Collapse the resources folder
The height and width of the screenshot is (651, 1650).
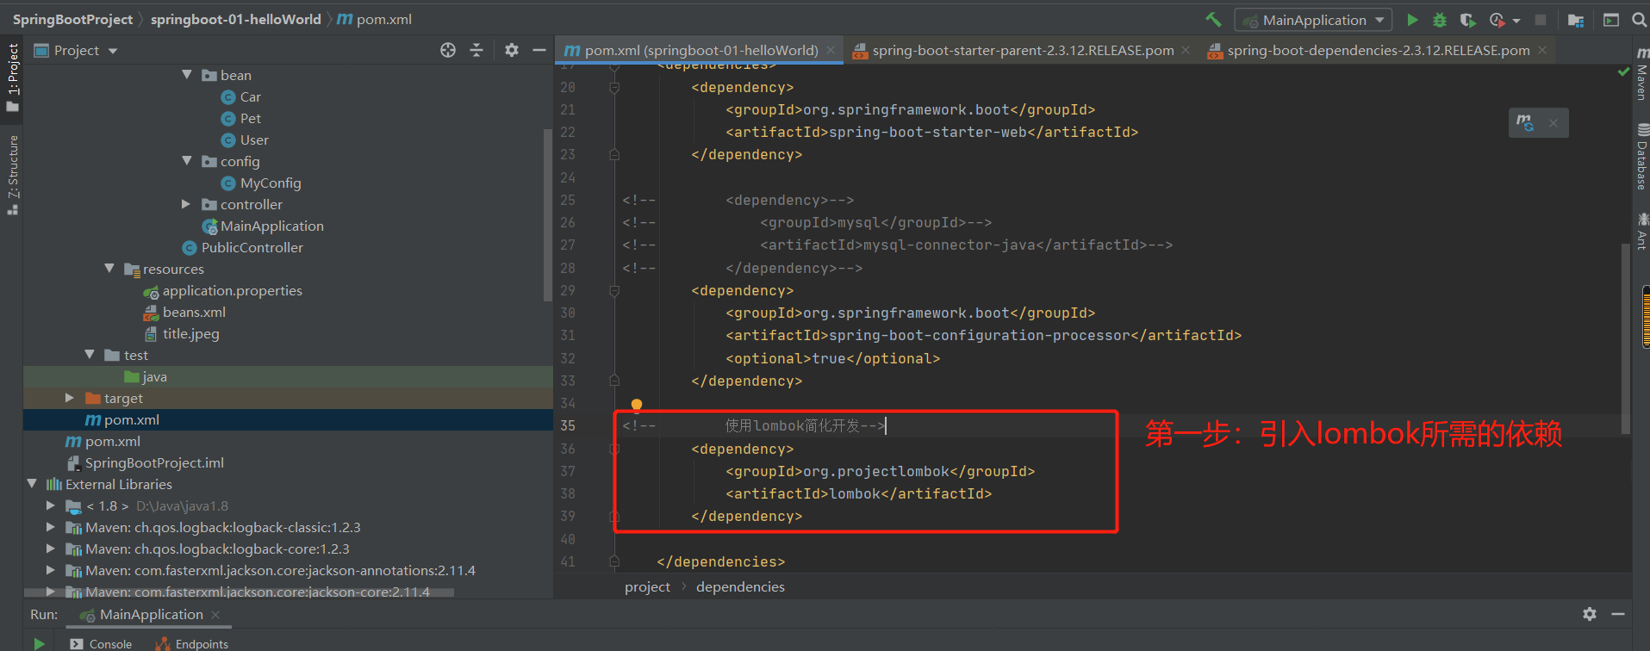click(109, 269)
